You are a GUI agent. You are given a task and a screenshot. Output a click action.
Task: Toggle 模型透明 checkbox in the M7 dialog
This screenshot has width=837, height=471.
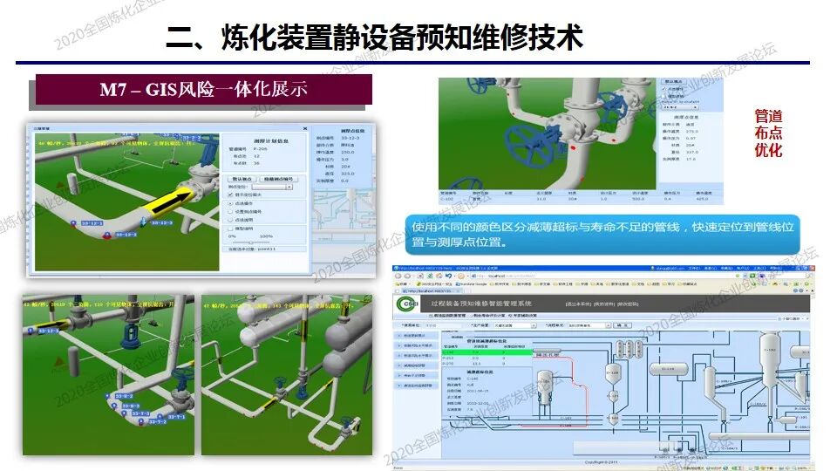coord(230,229)
